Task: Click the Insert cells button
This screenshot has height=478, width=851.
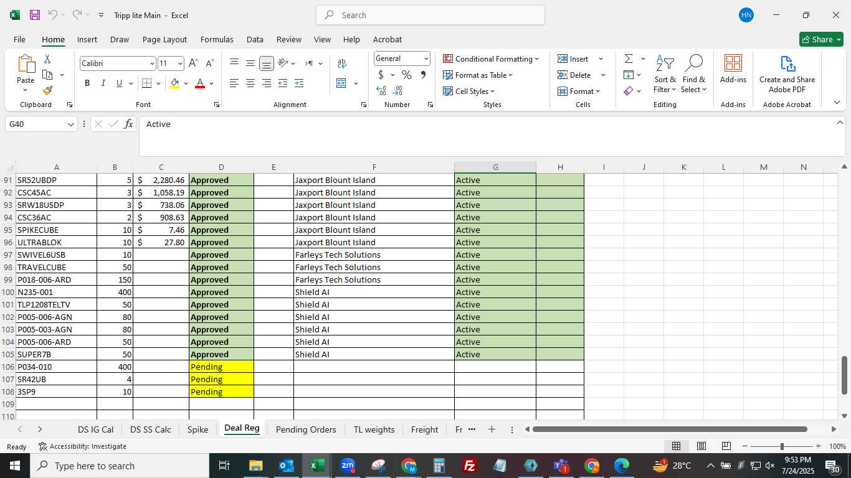Action: [x=574, y=59]
